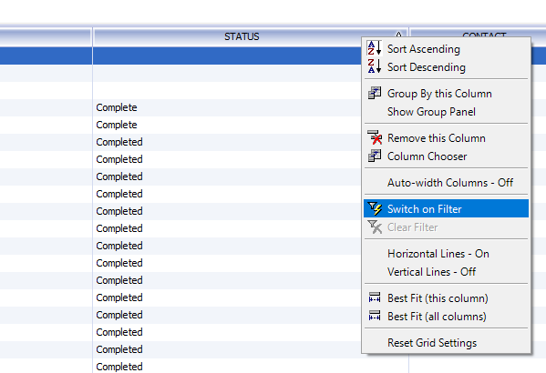Click the Group By this Column icon
The width and height of the screenshot is (546, 373).
[x=375, y=93]
